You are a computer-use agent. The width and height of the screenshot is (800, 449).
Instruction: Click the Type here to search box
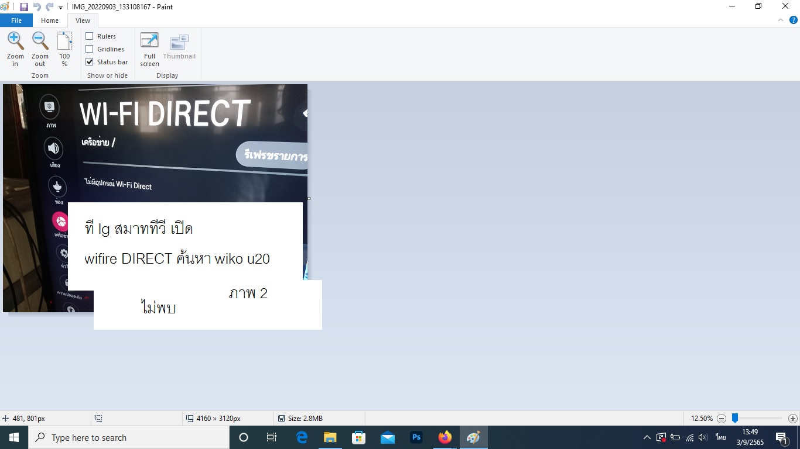pos(129,437)
